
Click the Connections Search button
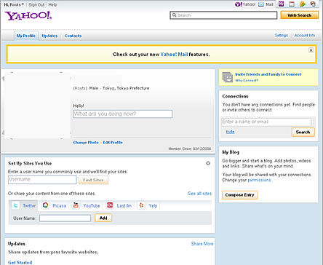coord(303,132)
